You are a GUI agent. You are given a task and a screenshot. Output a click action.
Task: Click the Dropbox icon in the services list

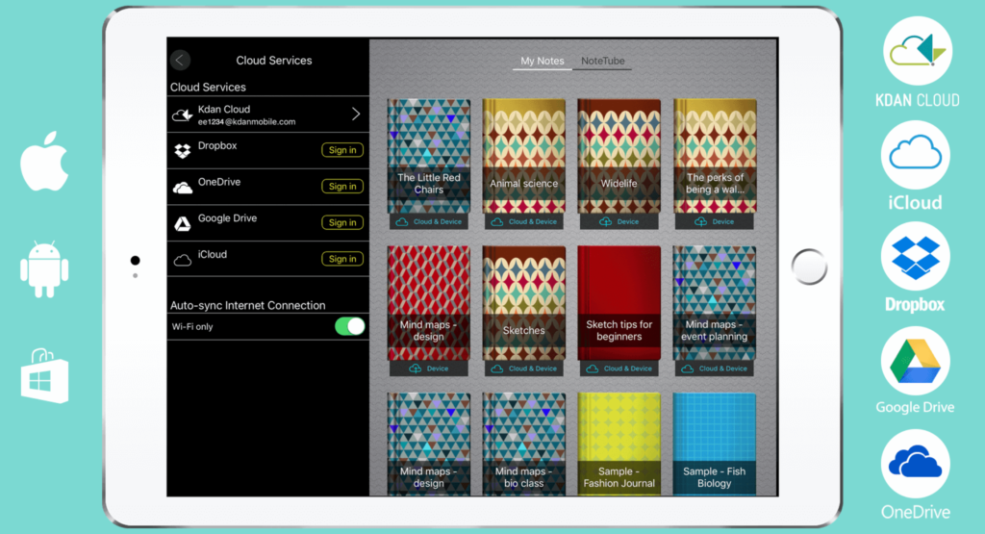click(182, 151)
